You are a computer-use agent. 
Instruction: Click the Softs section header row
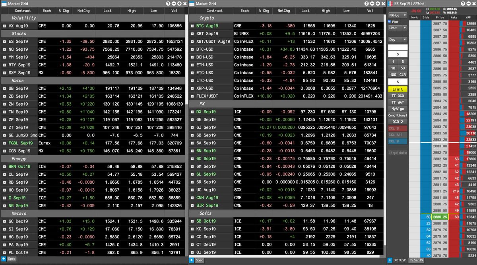(x=286, y=213)
